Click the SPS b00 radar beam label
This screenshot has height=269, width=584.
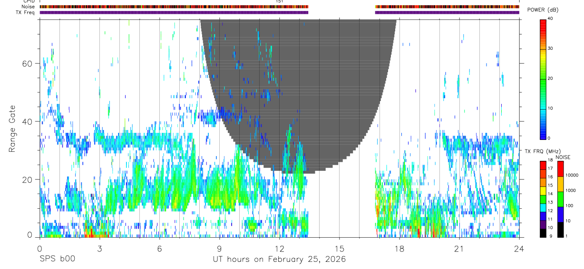[57, 259]
